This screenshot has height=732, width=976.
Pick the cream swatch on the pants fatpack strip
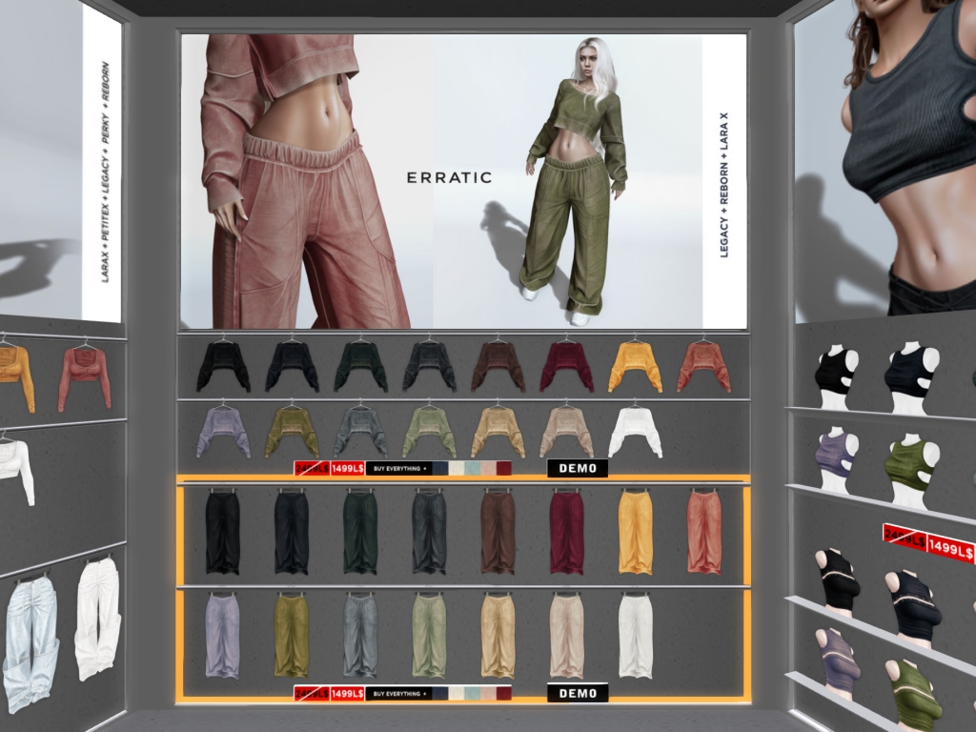(x=457, y=694)
